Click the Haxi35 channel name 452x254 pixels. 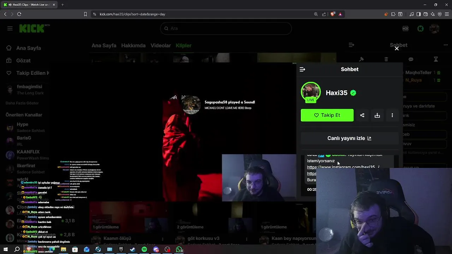(337, 93)
